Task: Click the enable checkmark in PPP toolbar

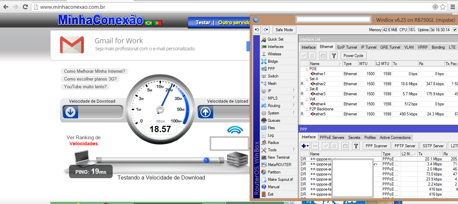Action: click(325, 146)
